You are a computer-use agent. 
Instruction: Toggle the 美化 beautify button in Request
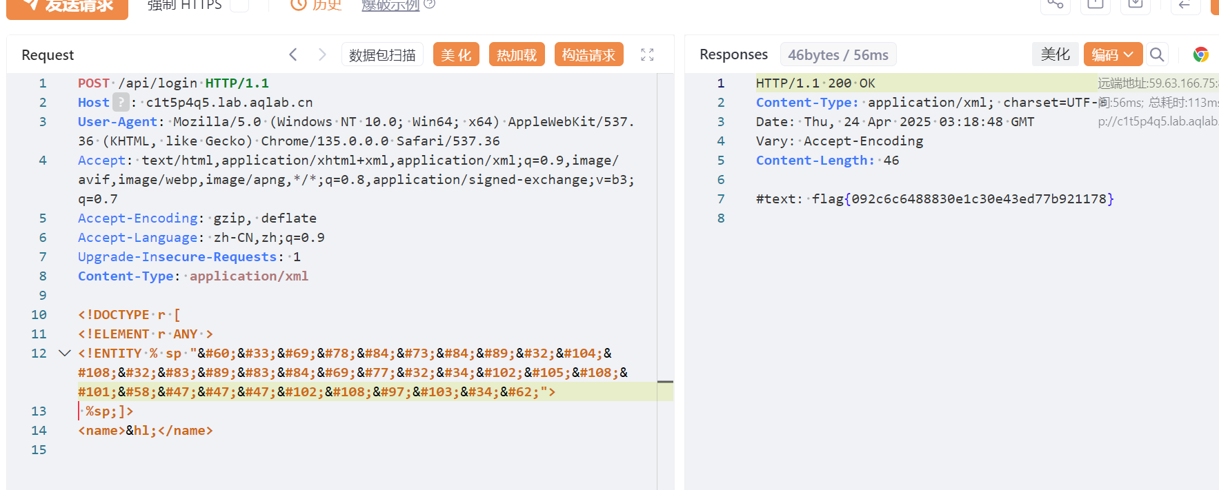point(456,54)
